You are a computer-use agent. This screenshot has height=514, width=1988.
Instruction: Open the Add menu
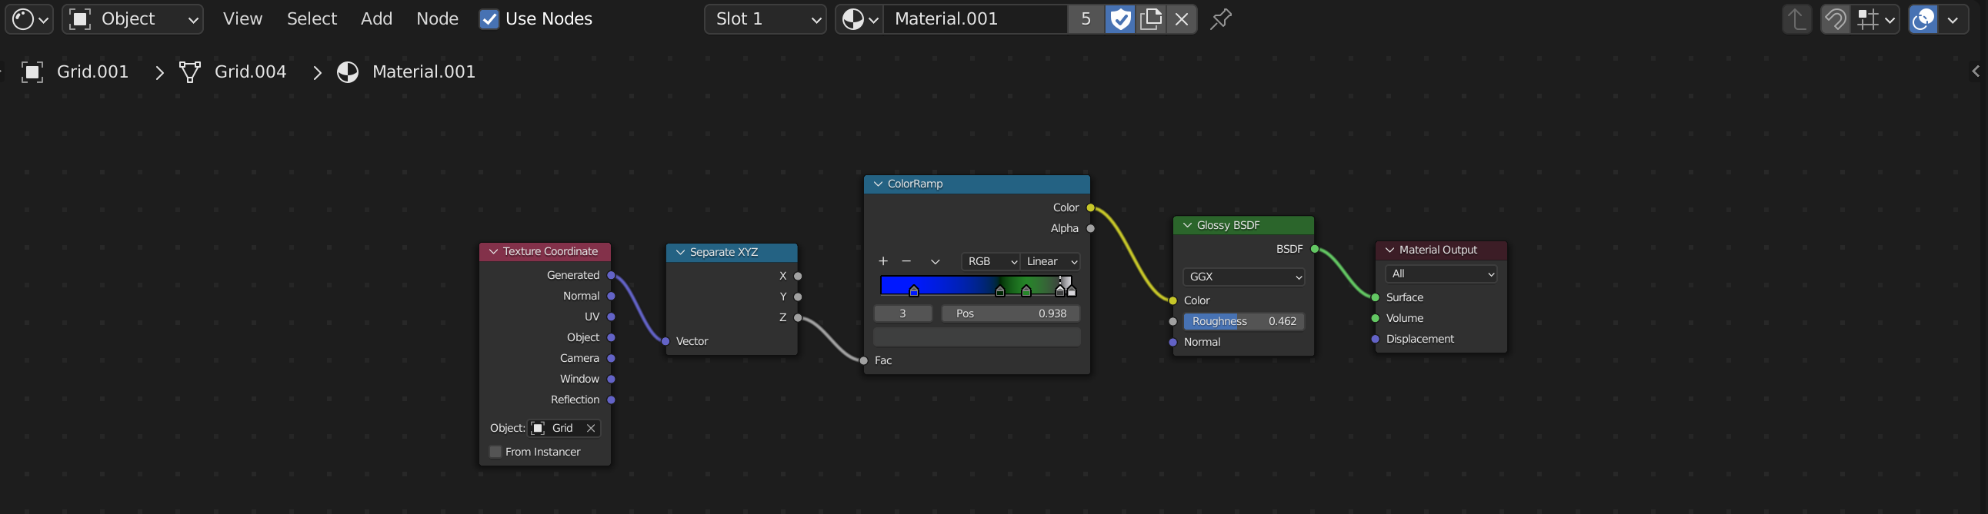pyautogui.click(x=377, y=18)
